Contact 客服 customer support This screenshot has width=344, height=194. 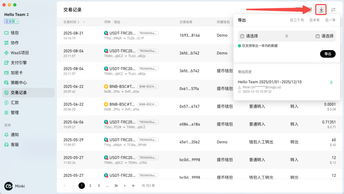point(15,144)
